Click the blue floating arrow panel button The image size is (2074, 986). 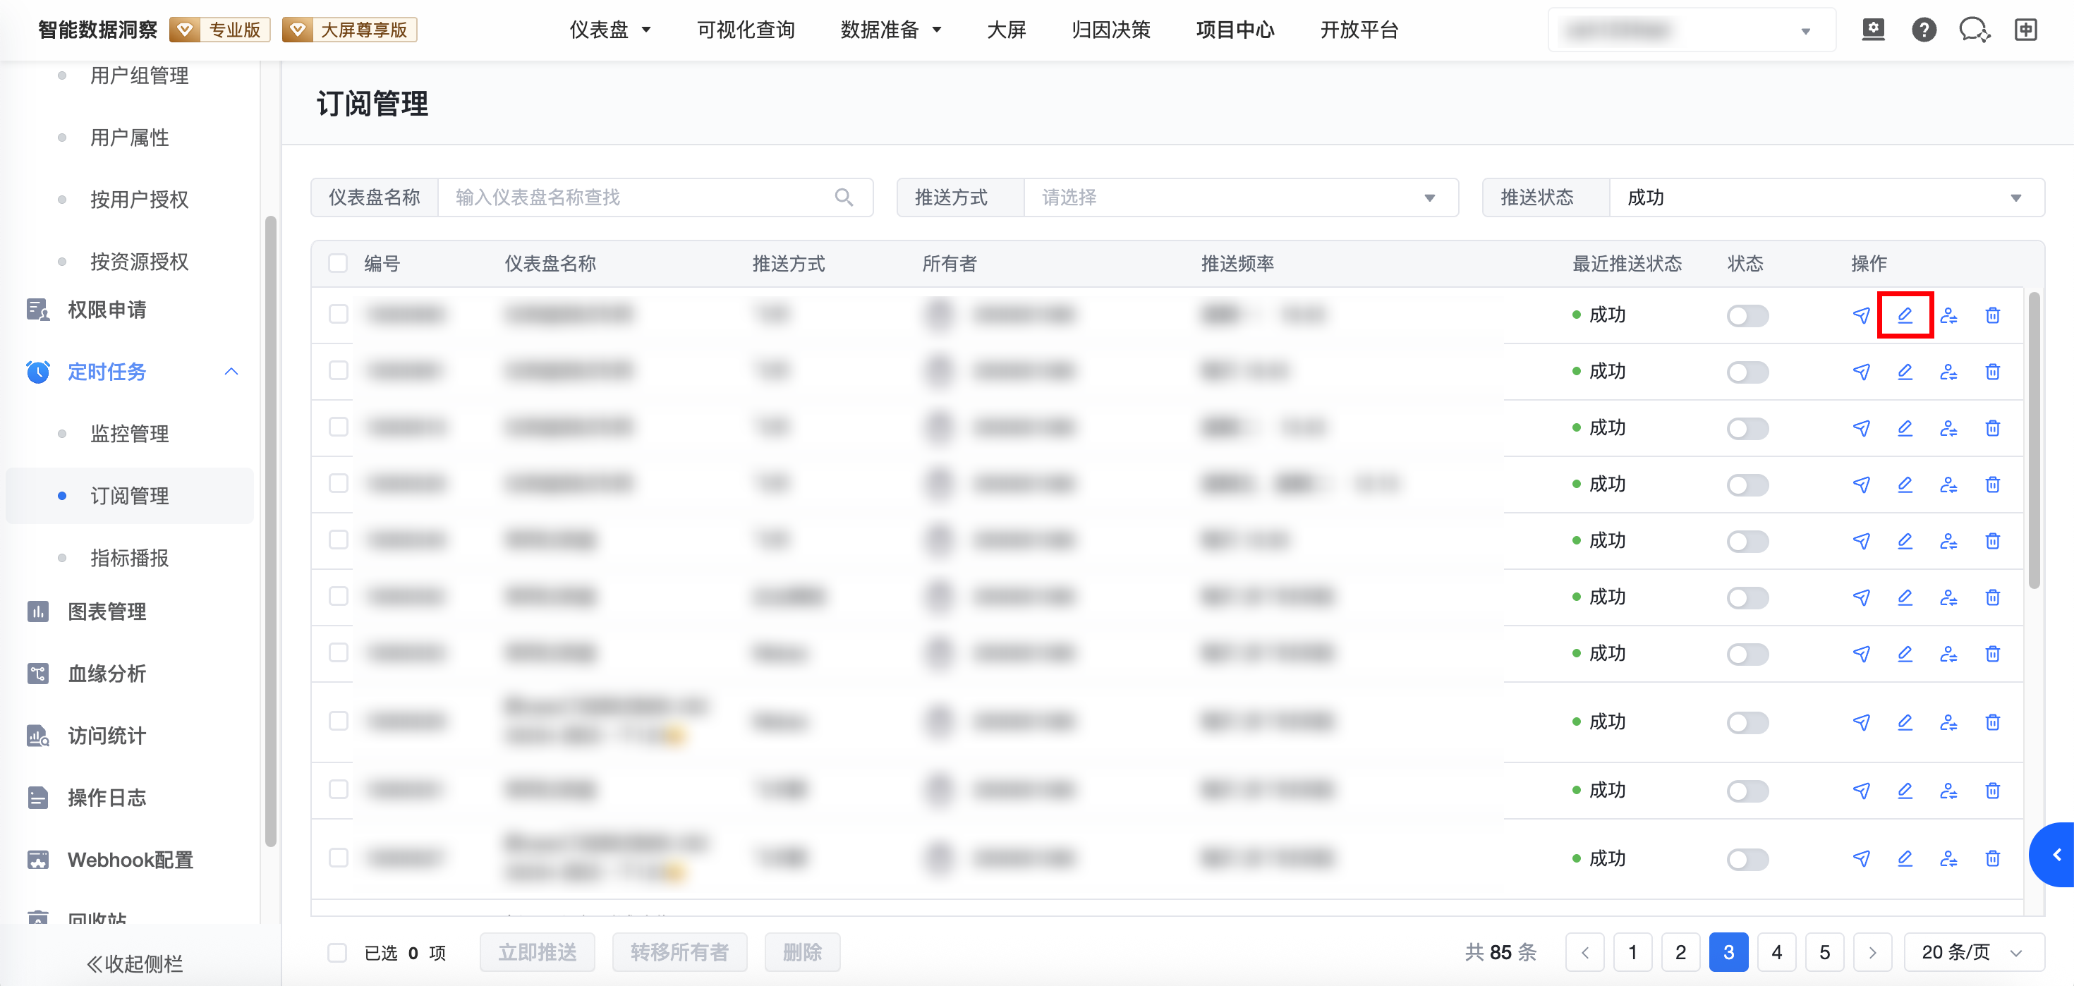(x=2056, y=854)
